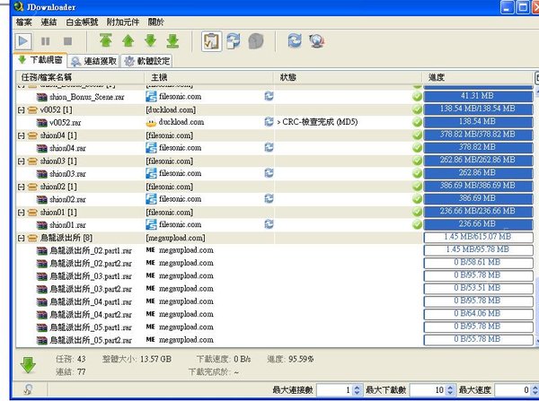Sort by 狀態 column header
The height and width of the screenshot is (401, 539).
(348, 77)
